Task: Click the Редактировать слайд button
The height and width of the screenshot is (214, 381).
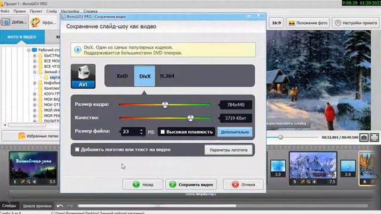Action: click(288, 123)
